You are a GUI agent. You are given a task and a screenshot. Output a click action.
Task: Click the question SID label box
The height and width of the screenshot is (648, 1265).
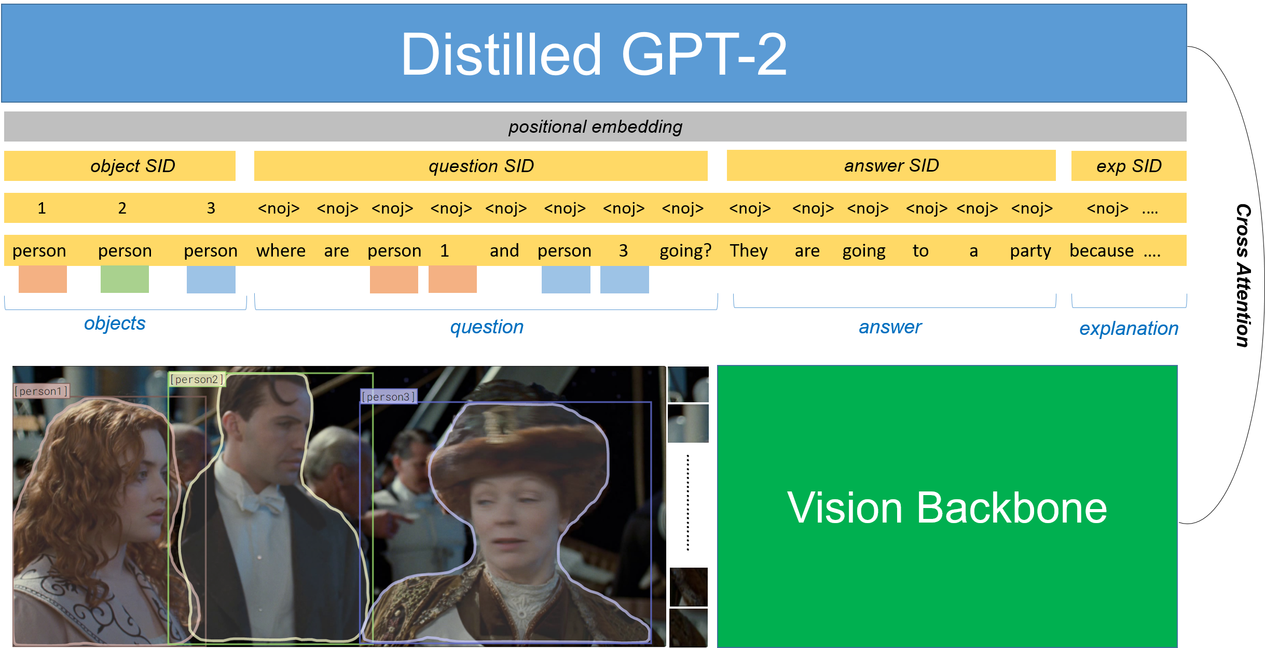480,166
